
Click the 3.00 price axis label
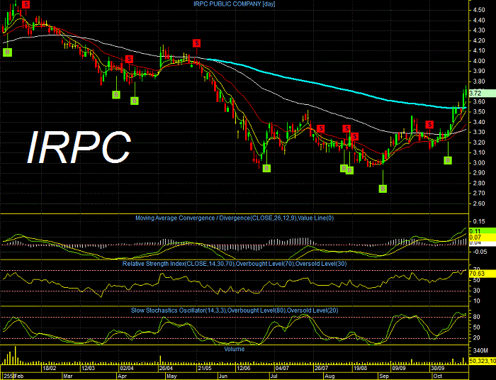[479, 163]
